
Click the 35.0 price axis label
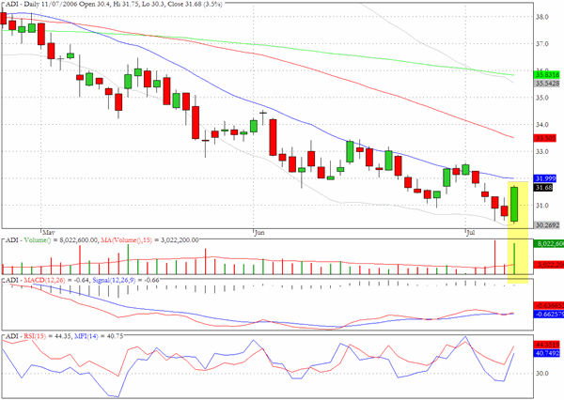tap(542, 98)
